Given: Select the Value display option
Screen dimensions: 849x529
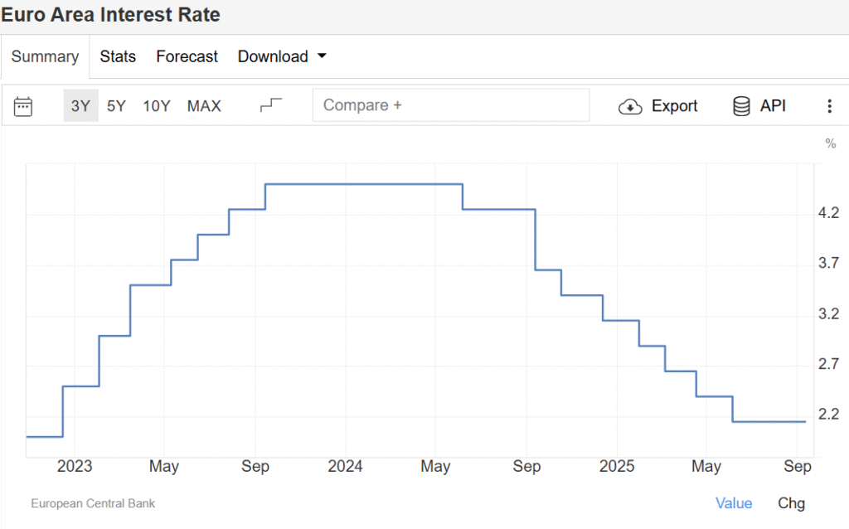Looking at the screenshot, I should coord(734,503).
